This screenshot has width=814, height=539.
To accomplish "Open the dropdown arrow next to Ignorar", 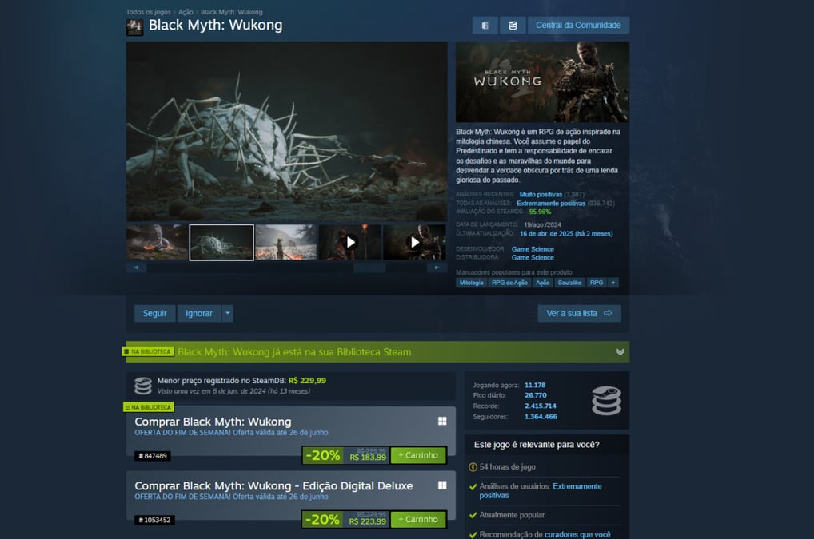I will click(227, 313).
